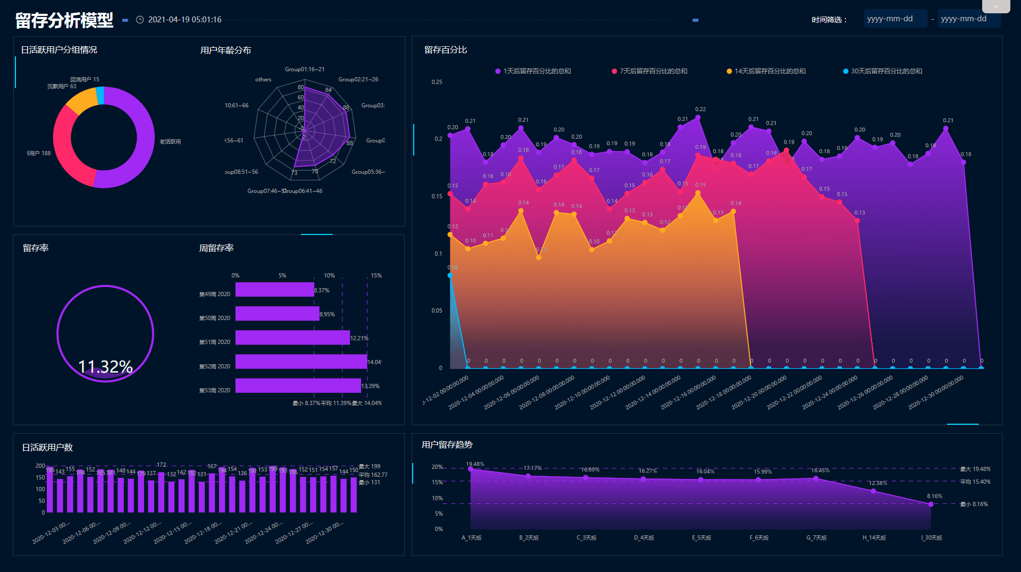Click the E_5天后 axis label
This screenshot has height=572, width=1021.
click(701, 538)
